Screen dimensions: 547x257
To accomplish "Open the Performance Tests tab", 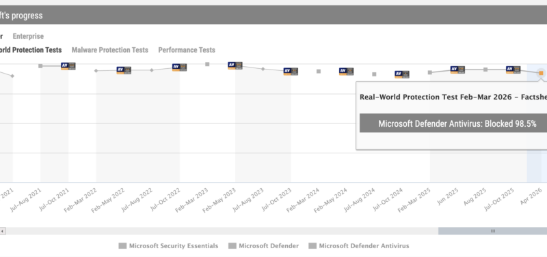I will (187, 50).
